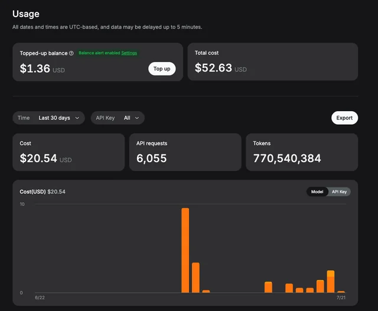
Task: Click the tallest orange bar in the chart
Action: coord(185,250)
